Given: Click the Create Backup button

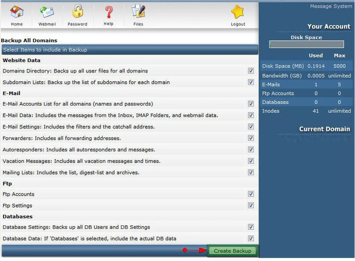Looking at the screenshot, I should [x=232, y=251].
